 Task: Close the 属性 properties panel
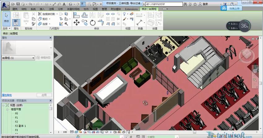coord(50,37)
